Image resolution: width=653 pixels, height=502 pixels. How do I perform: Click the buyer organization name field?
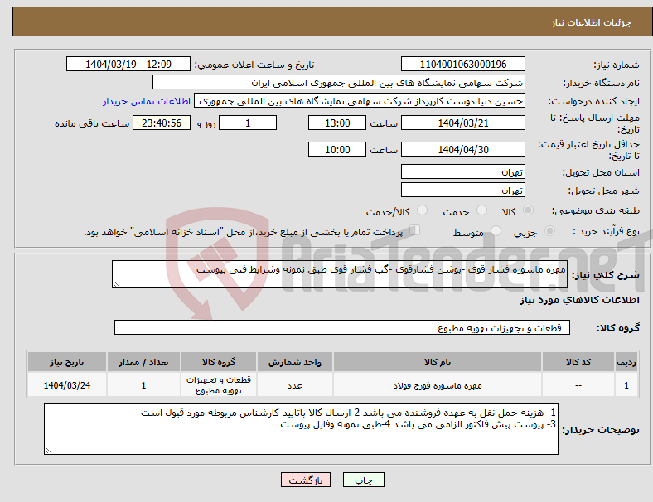(x=339, y=82)
